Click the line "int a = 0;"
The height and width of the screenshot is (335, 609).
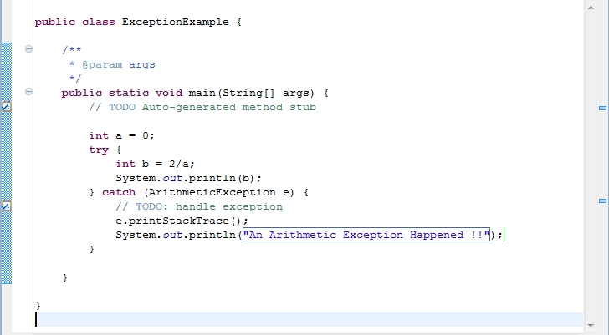point(121,135)
